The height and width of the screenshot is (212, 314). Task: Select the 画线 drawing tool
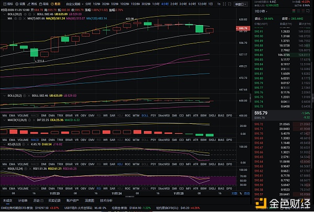[32, 4]
